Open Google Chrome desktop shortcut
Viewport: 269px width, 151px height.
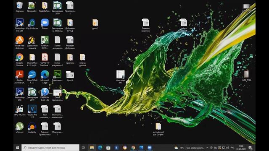20,60
